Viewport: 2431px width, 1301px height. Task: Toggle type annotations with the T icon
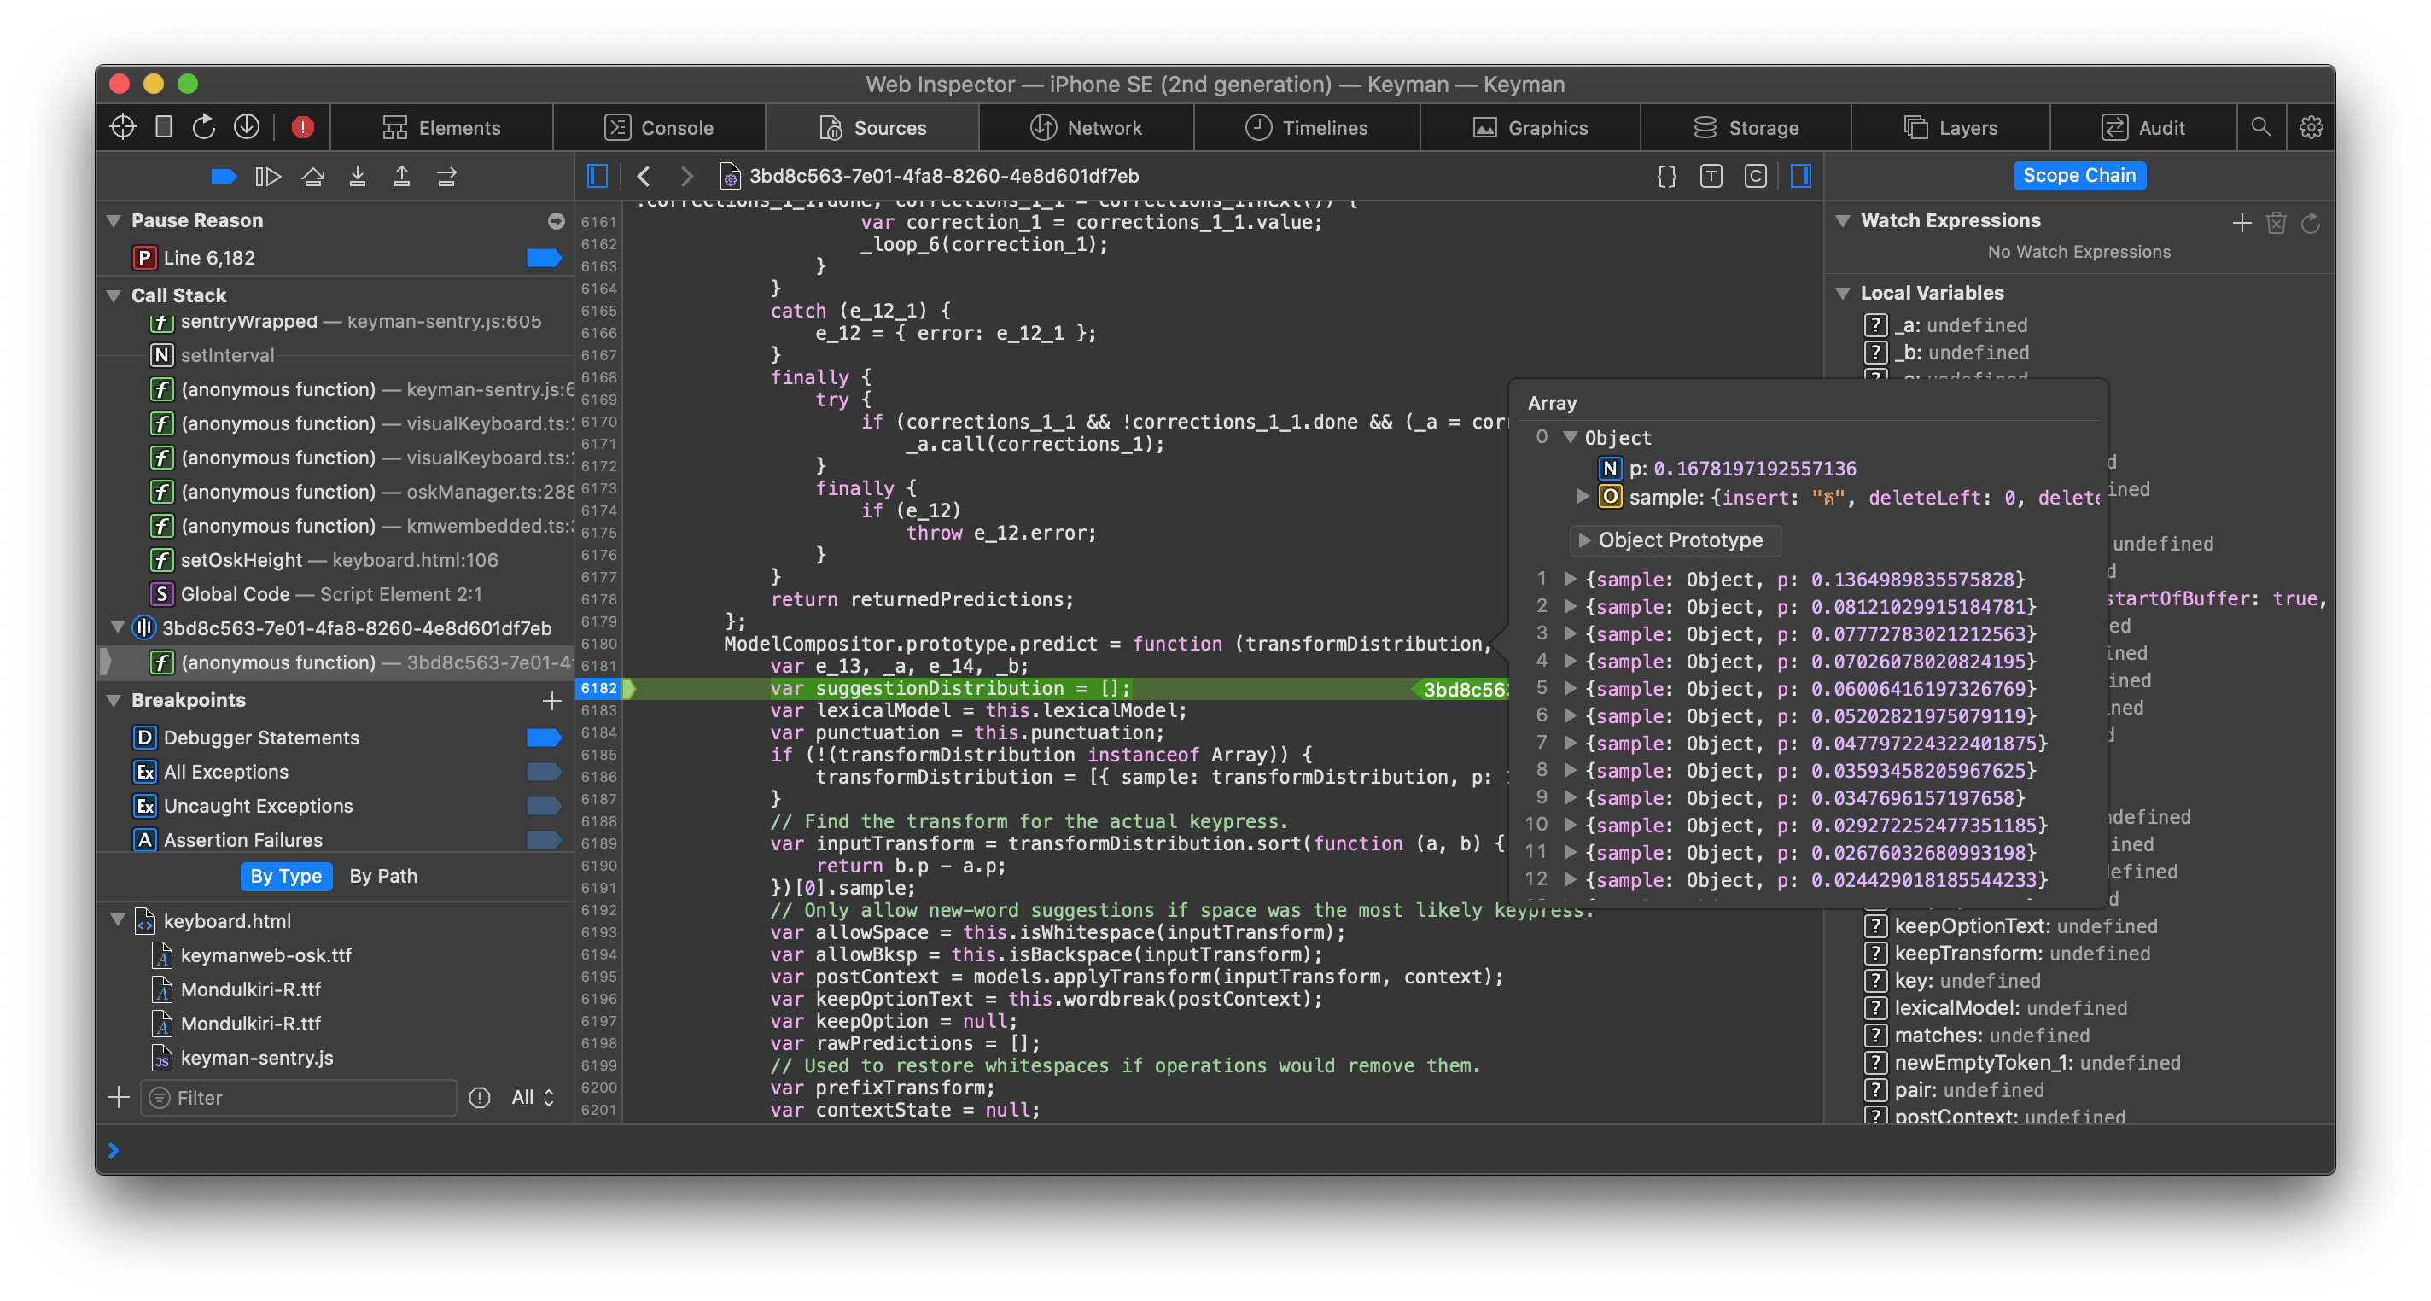pos(1712,176)
